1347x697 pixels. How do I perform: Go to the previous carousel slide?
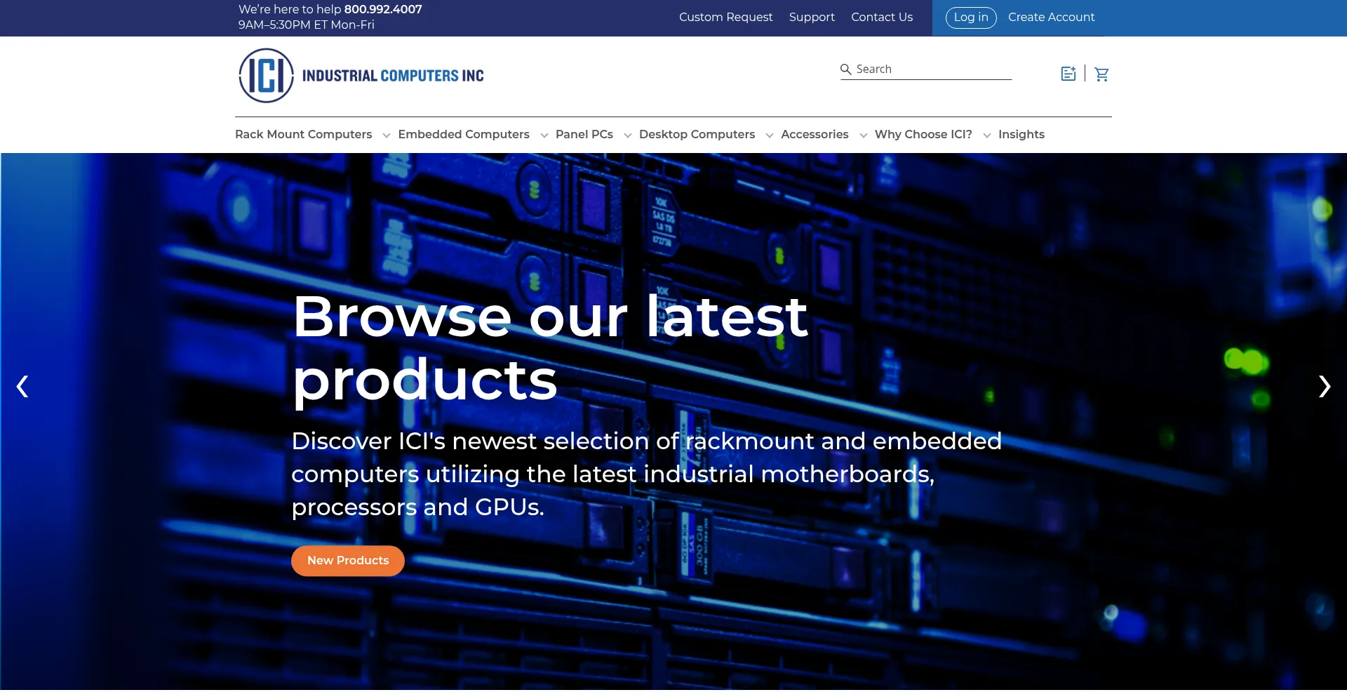coord(22,386)
